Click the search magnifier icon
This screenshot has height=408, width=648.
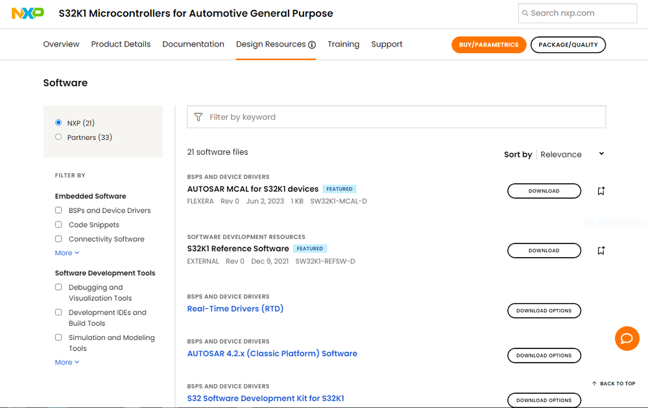coord(525,13)
